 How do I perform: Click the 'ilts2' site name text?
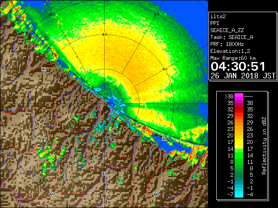tap(218, 16)
